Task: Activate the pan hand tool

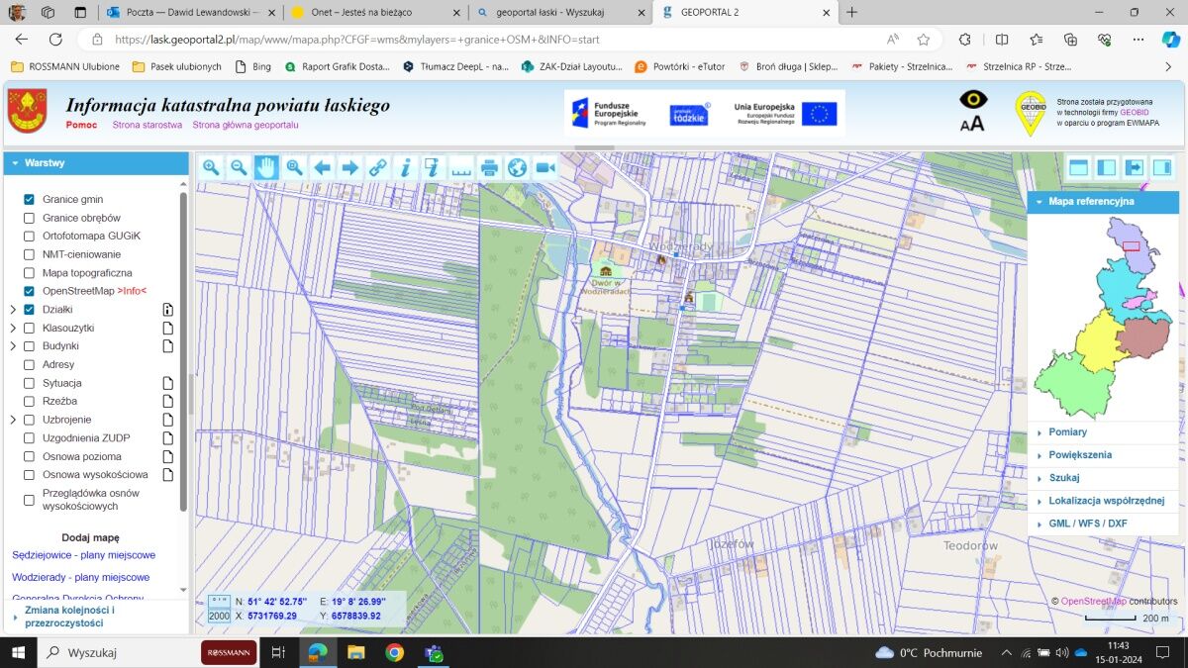Action: click(266, 168)
